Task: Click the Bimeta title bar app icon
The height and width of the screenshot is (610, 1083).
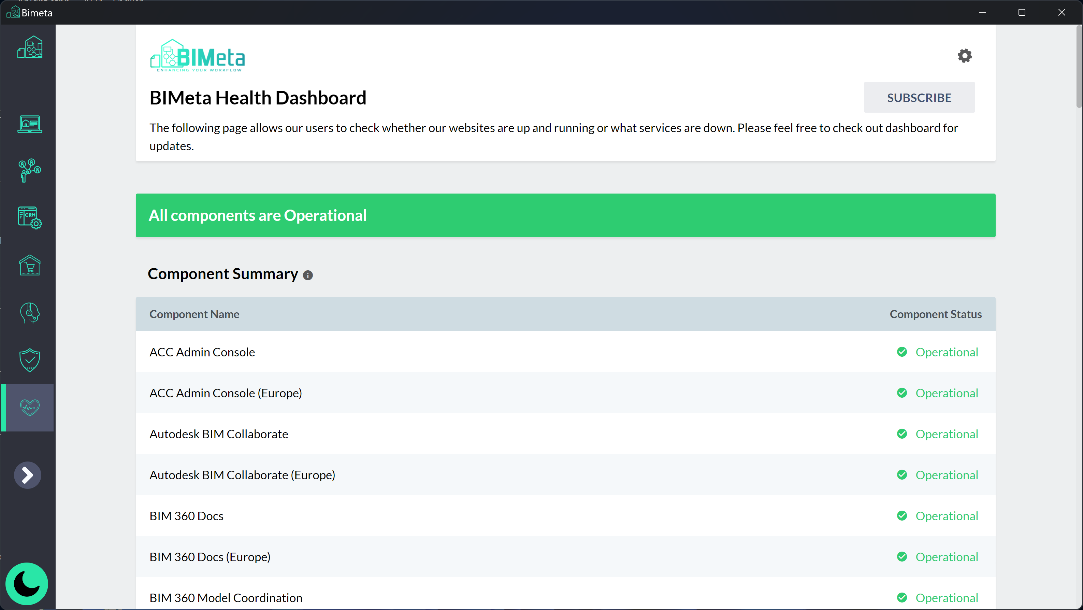Action: coord(13,12)
